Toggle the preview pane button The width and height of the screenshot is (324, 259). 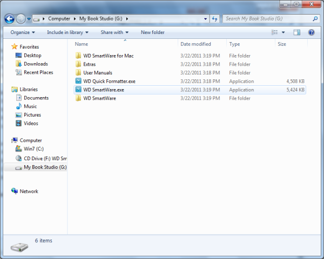[296, 32]
